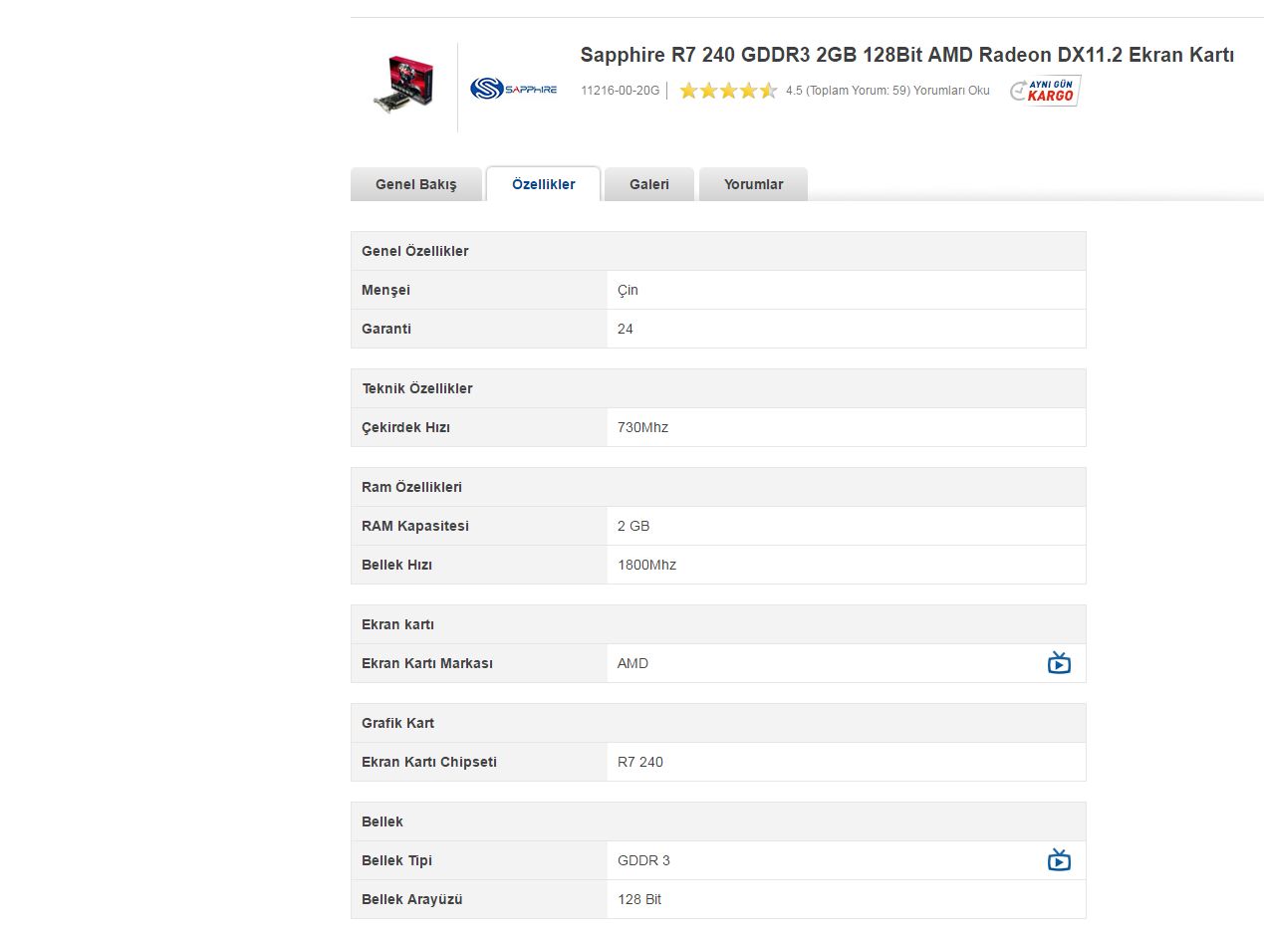1264x936 pixels.
Task: Click the Ekran Kartı Chipseti label
Action: (429, 762)
